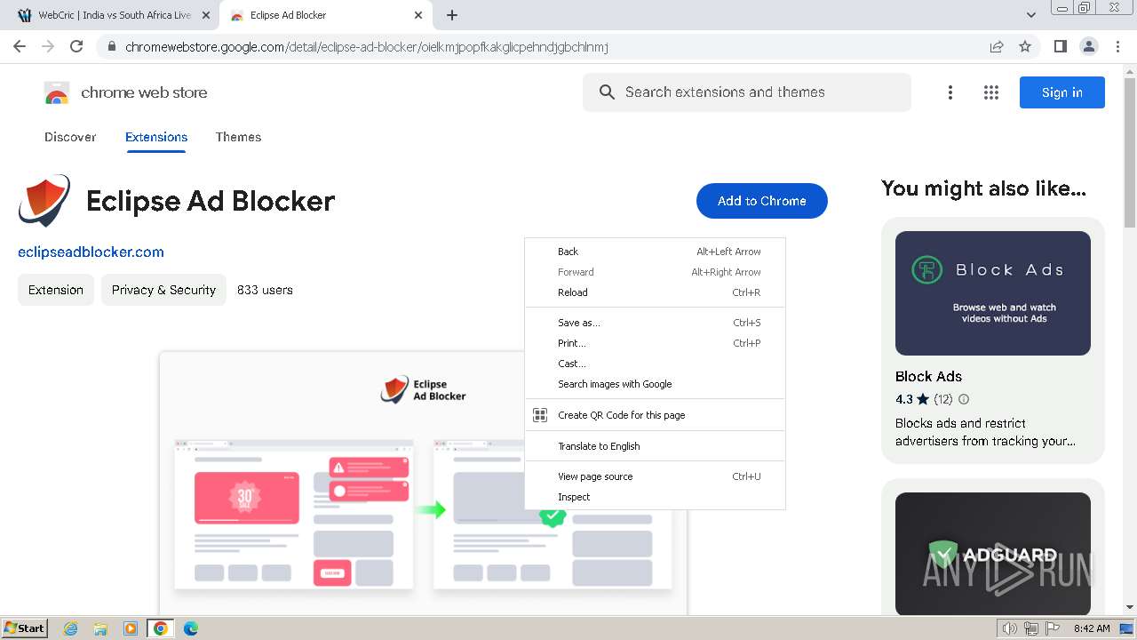
Task: Click the Chrome Web Store logo
Action: [57, 92]
